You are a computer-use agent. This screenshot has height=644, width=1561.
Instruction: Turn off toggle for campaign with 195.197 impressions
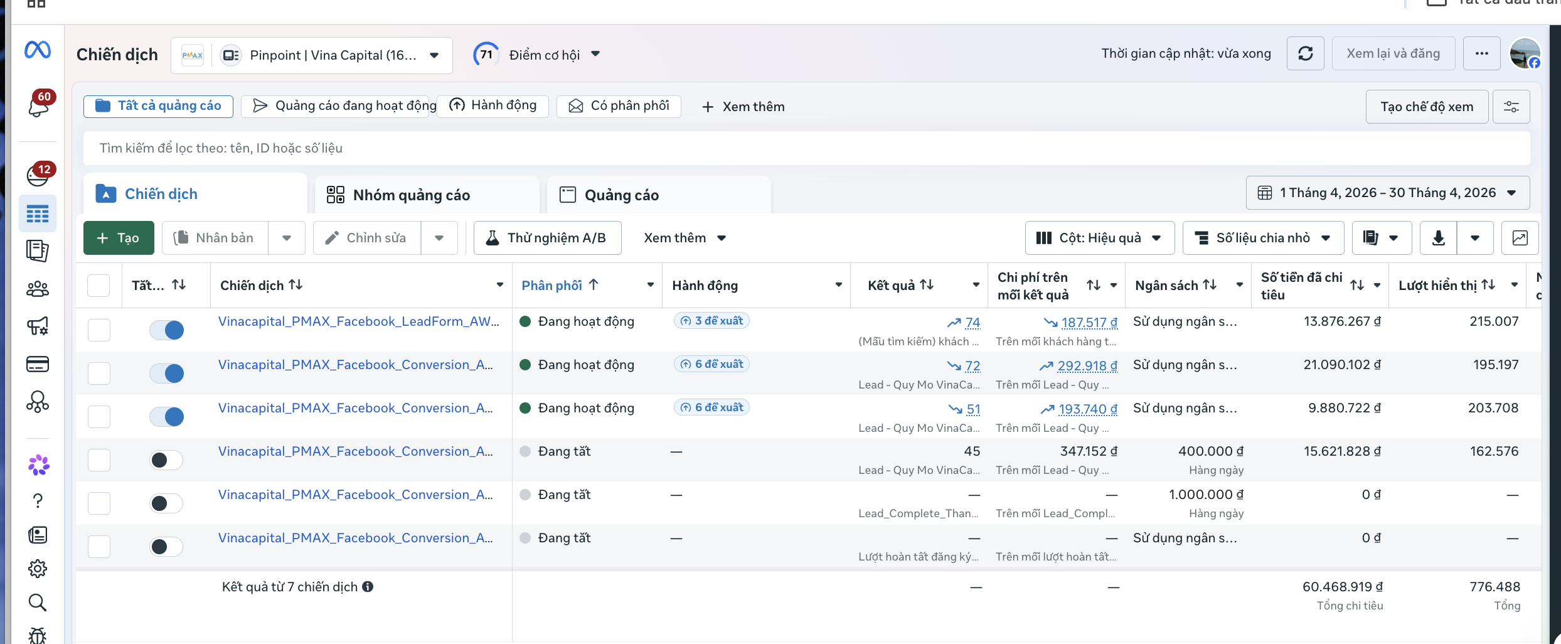(x=166, y=373)
